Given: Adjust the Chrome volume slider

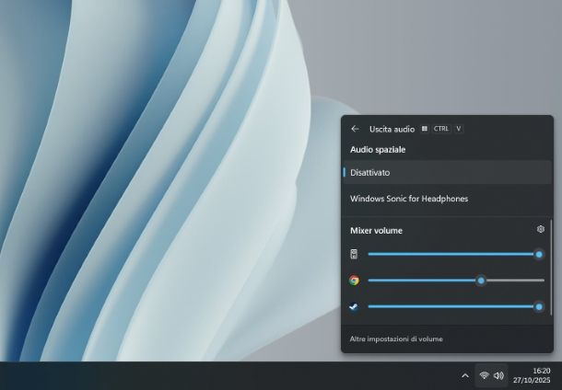Looking at the screenshot, I should [x=456, y=281].
